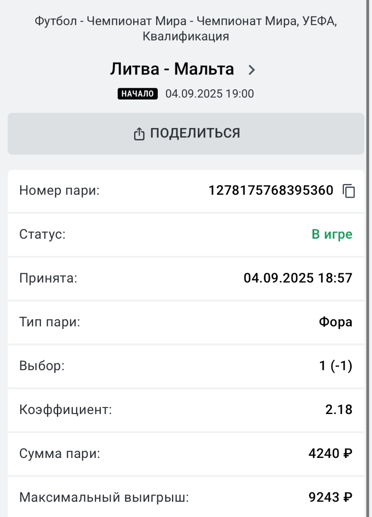Click the match start time 04.09.2025 19:00
The height and width of the screenshot is (517, 372).
(210, 93)
